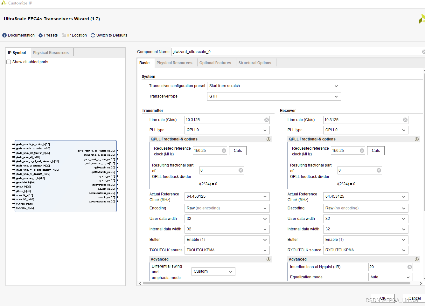Open Transmitter Actual Reference Clock dropdown
The width and height of the screenshot is (425, 306).
227,196
